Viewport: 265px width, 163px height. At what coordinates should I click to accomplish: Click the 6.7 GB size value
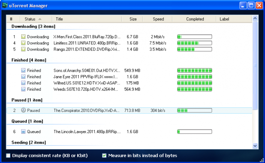point(132,37)
